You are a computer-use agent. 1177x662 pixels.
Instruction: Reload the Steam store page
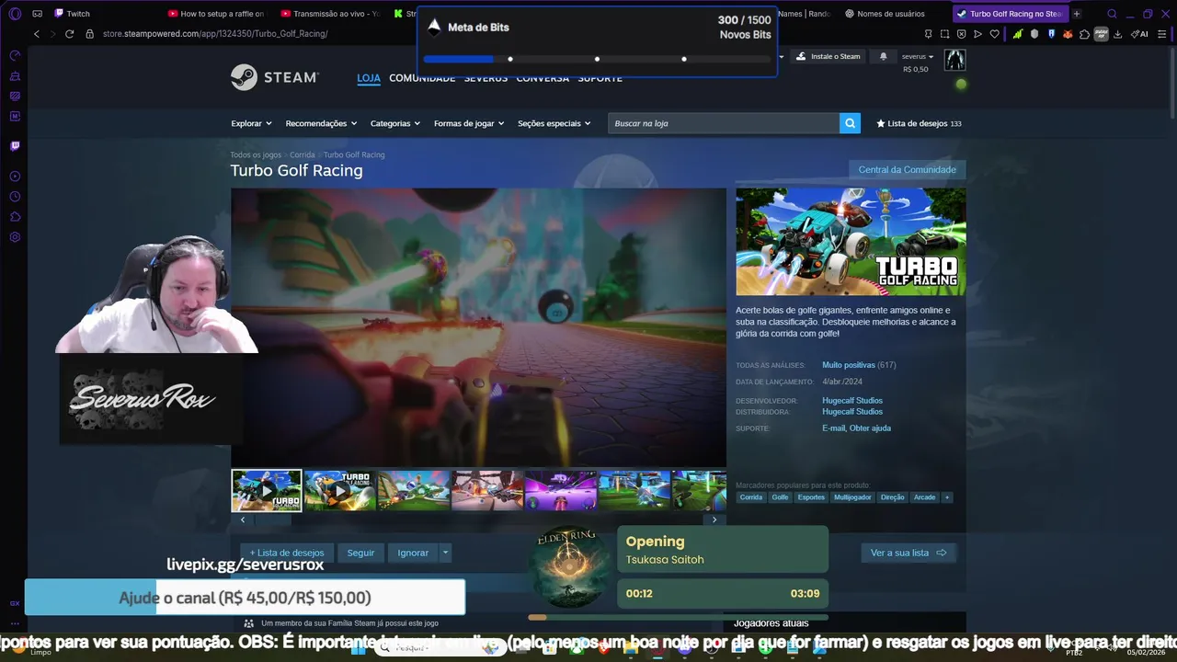pos(69,34)
